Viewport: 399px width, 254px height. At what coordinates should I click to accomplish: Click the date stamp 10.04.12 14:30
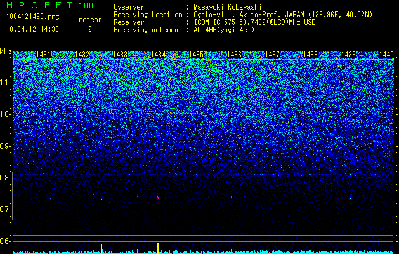point(32,29)
